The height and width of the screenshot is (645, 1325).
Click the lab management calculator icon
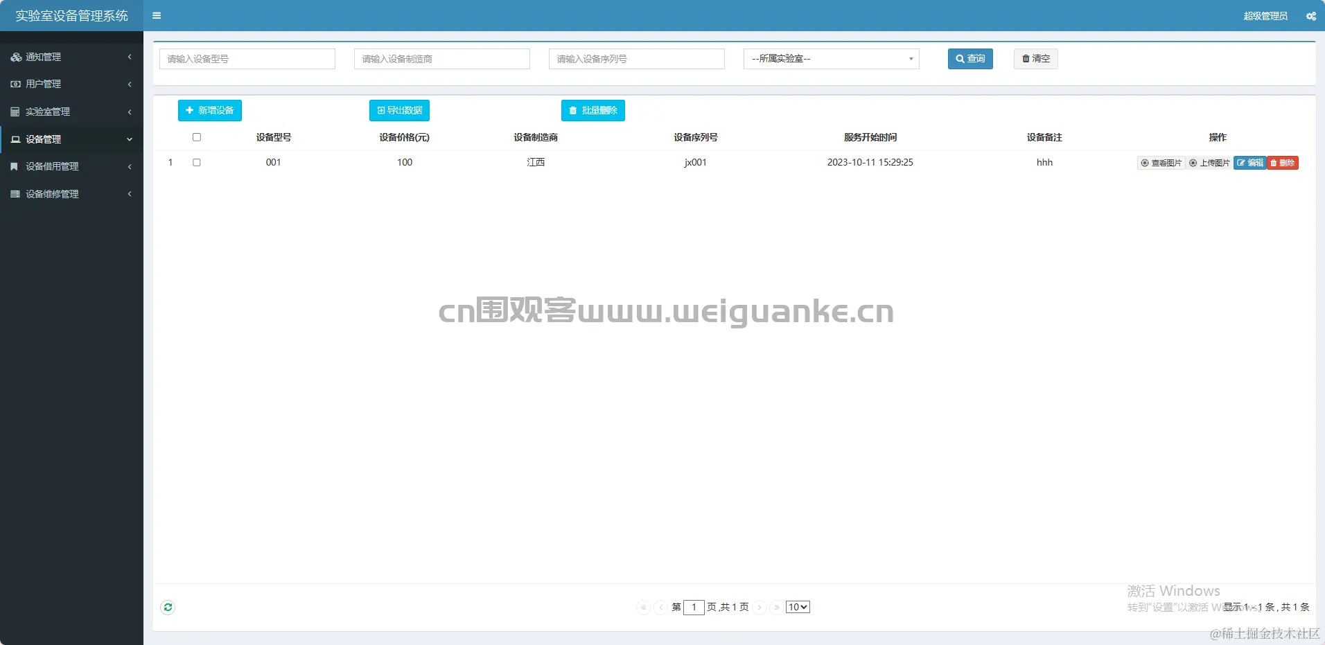tap(15, 112)
